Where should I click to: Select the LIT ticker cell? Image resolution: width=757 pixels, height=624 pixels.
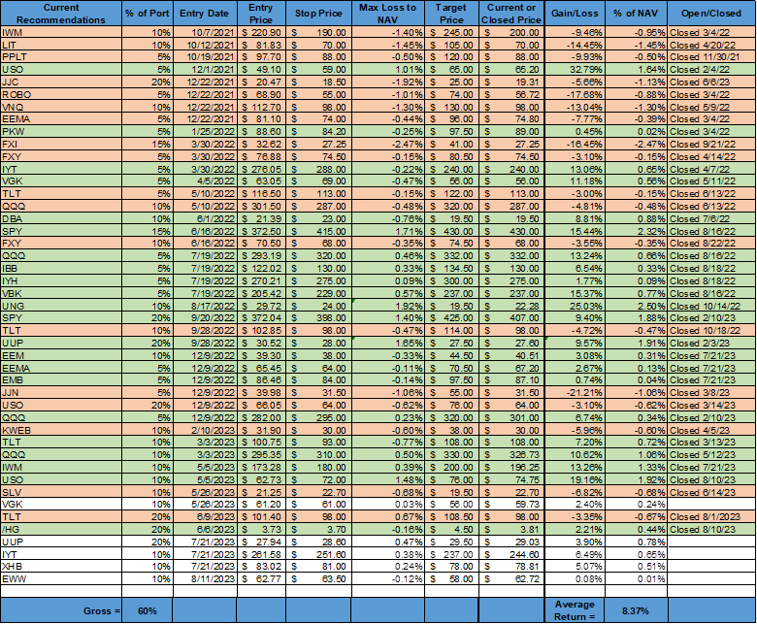point(61,45)
